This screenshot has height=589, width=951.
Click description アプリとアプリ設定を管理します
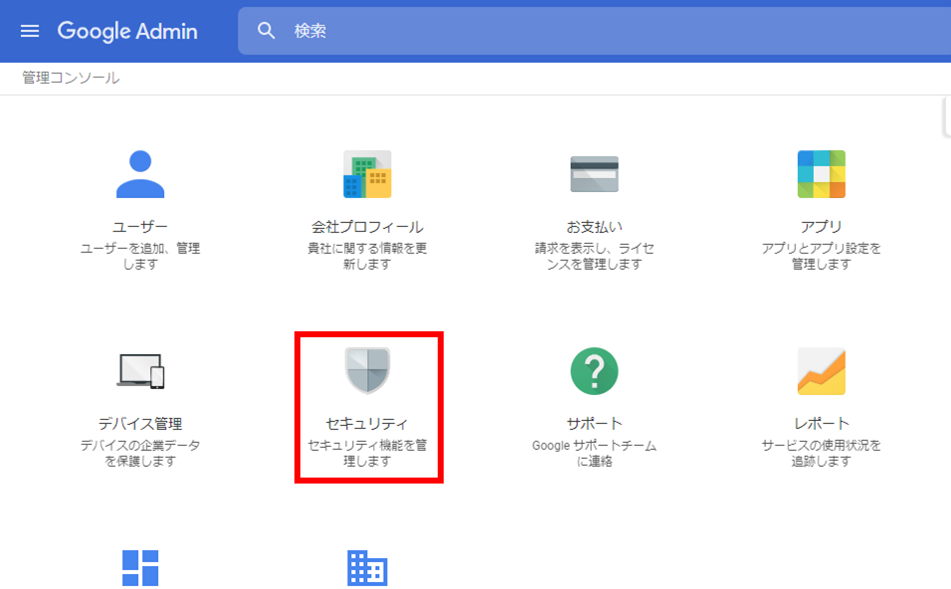822,256
